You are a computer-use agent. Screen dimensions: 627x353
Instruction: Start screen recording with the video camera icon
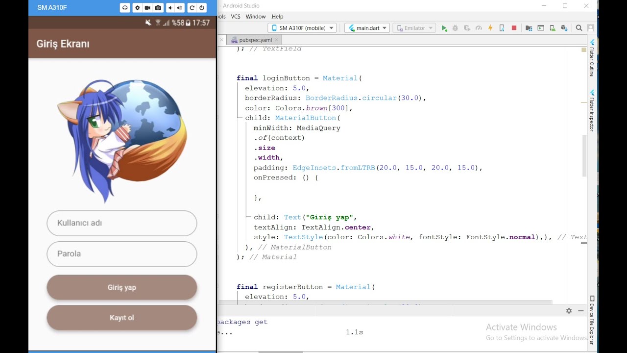pyautogui.click(x=147, y=8)
